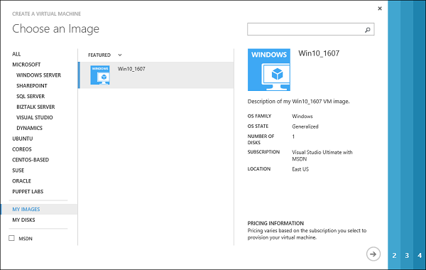Viewport: 426px width, 270px height.
Task: Jump to wizard step 4
Action: point(420,255)
